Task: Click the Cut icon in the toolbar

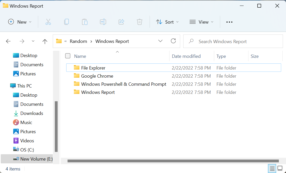Action: pos(48,22)
